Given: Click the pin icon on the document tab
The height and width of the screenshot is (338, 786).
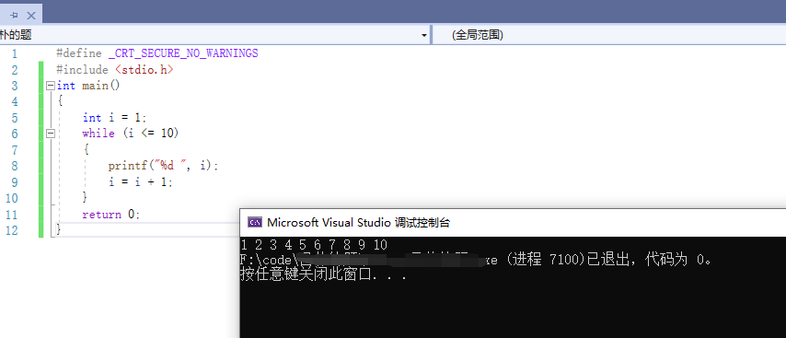Looking at the screenshot, I should (x=14, y=16).
